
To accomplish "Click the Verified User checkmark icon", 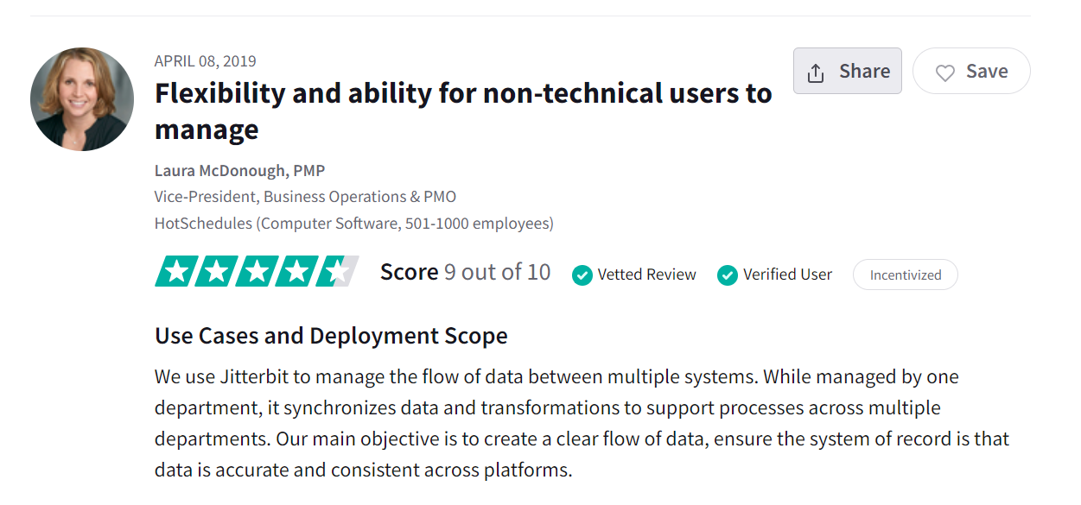I will (728, 275).
